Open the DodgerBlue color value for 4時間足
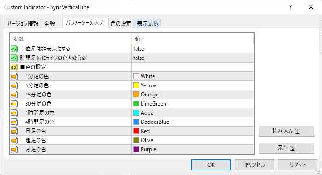 [193, 122]
